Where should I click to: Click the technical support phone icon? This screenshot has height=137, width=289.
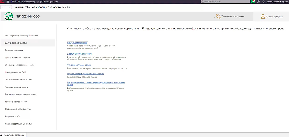(218, 16)
